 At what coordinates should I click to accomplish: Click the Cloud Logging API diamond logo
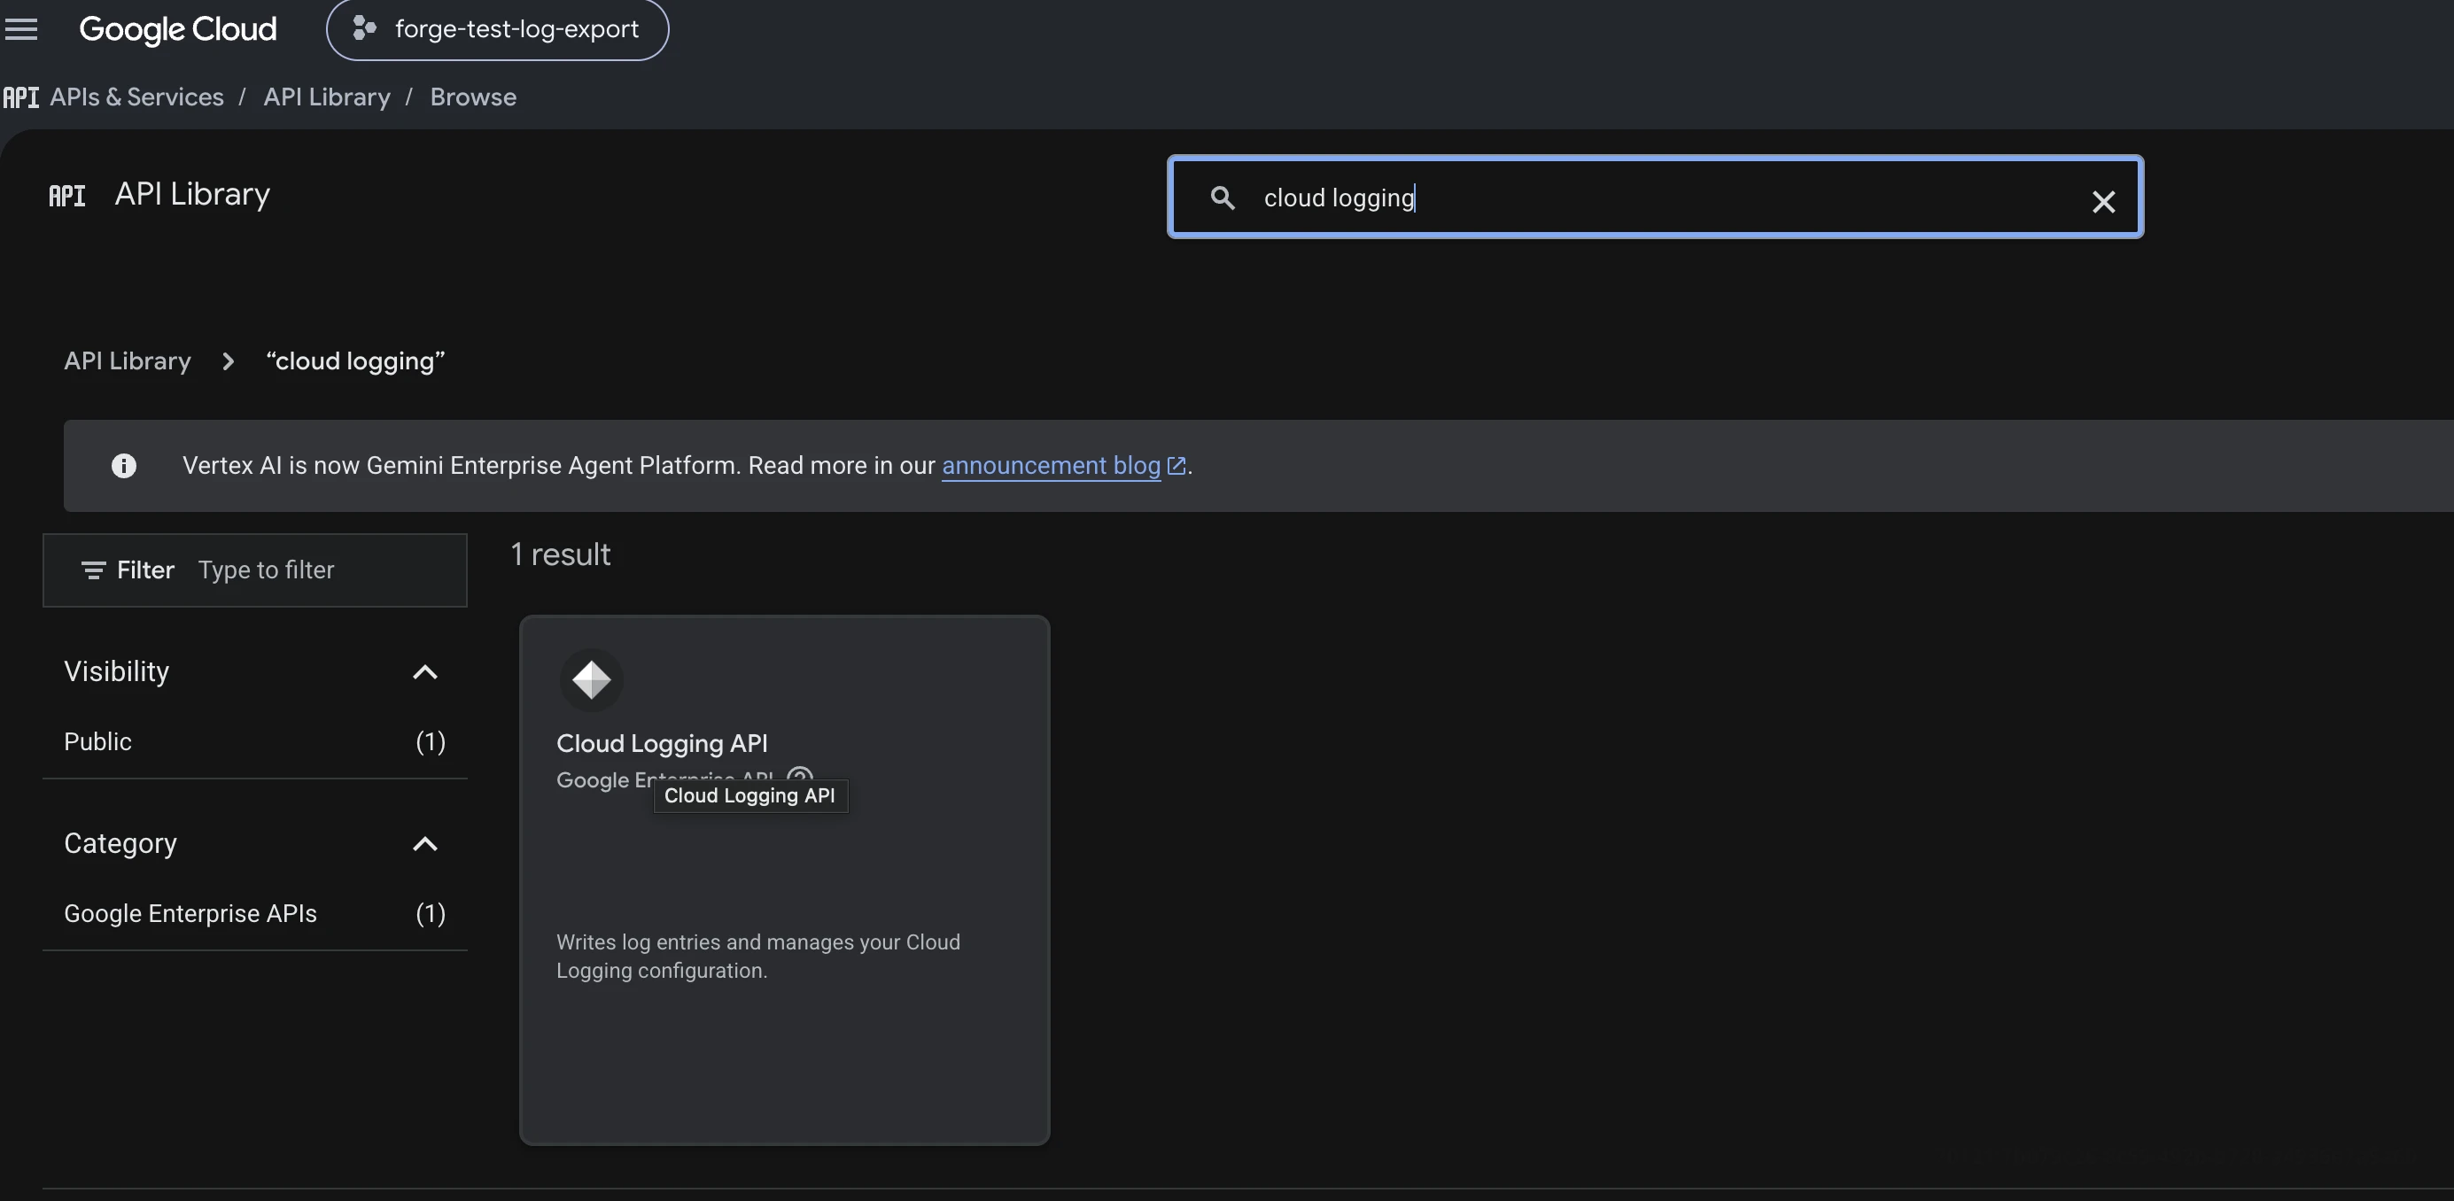[591, 680]
